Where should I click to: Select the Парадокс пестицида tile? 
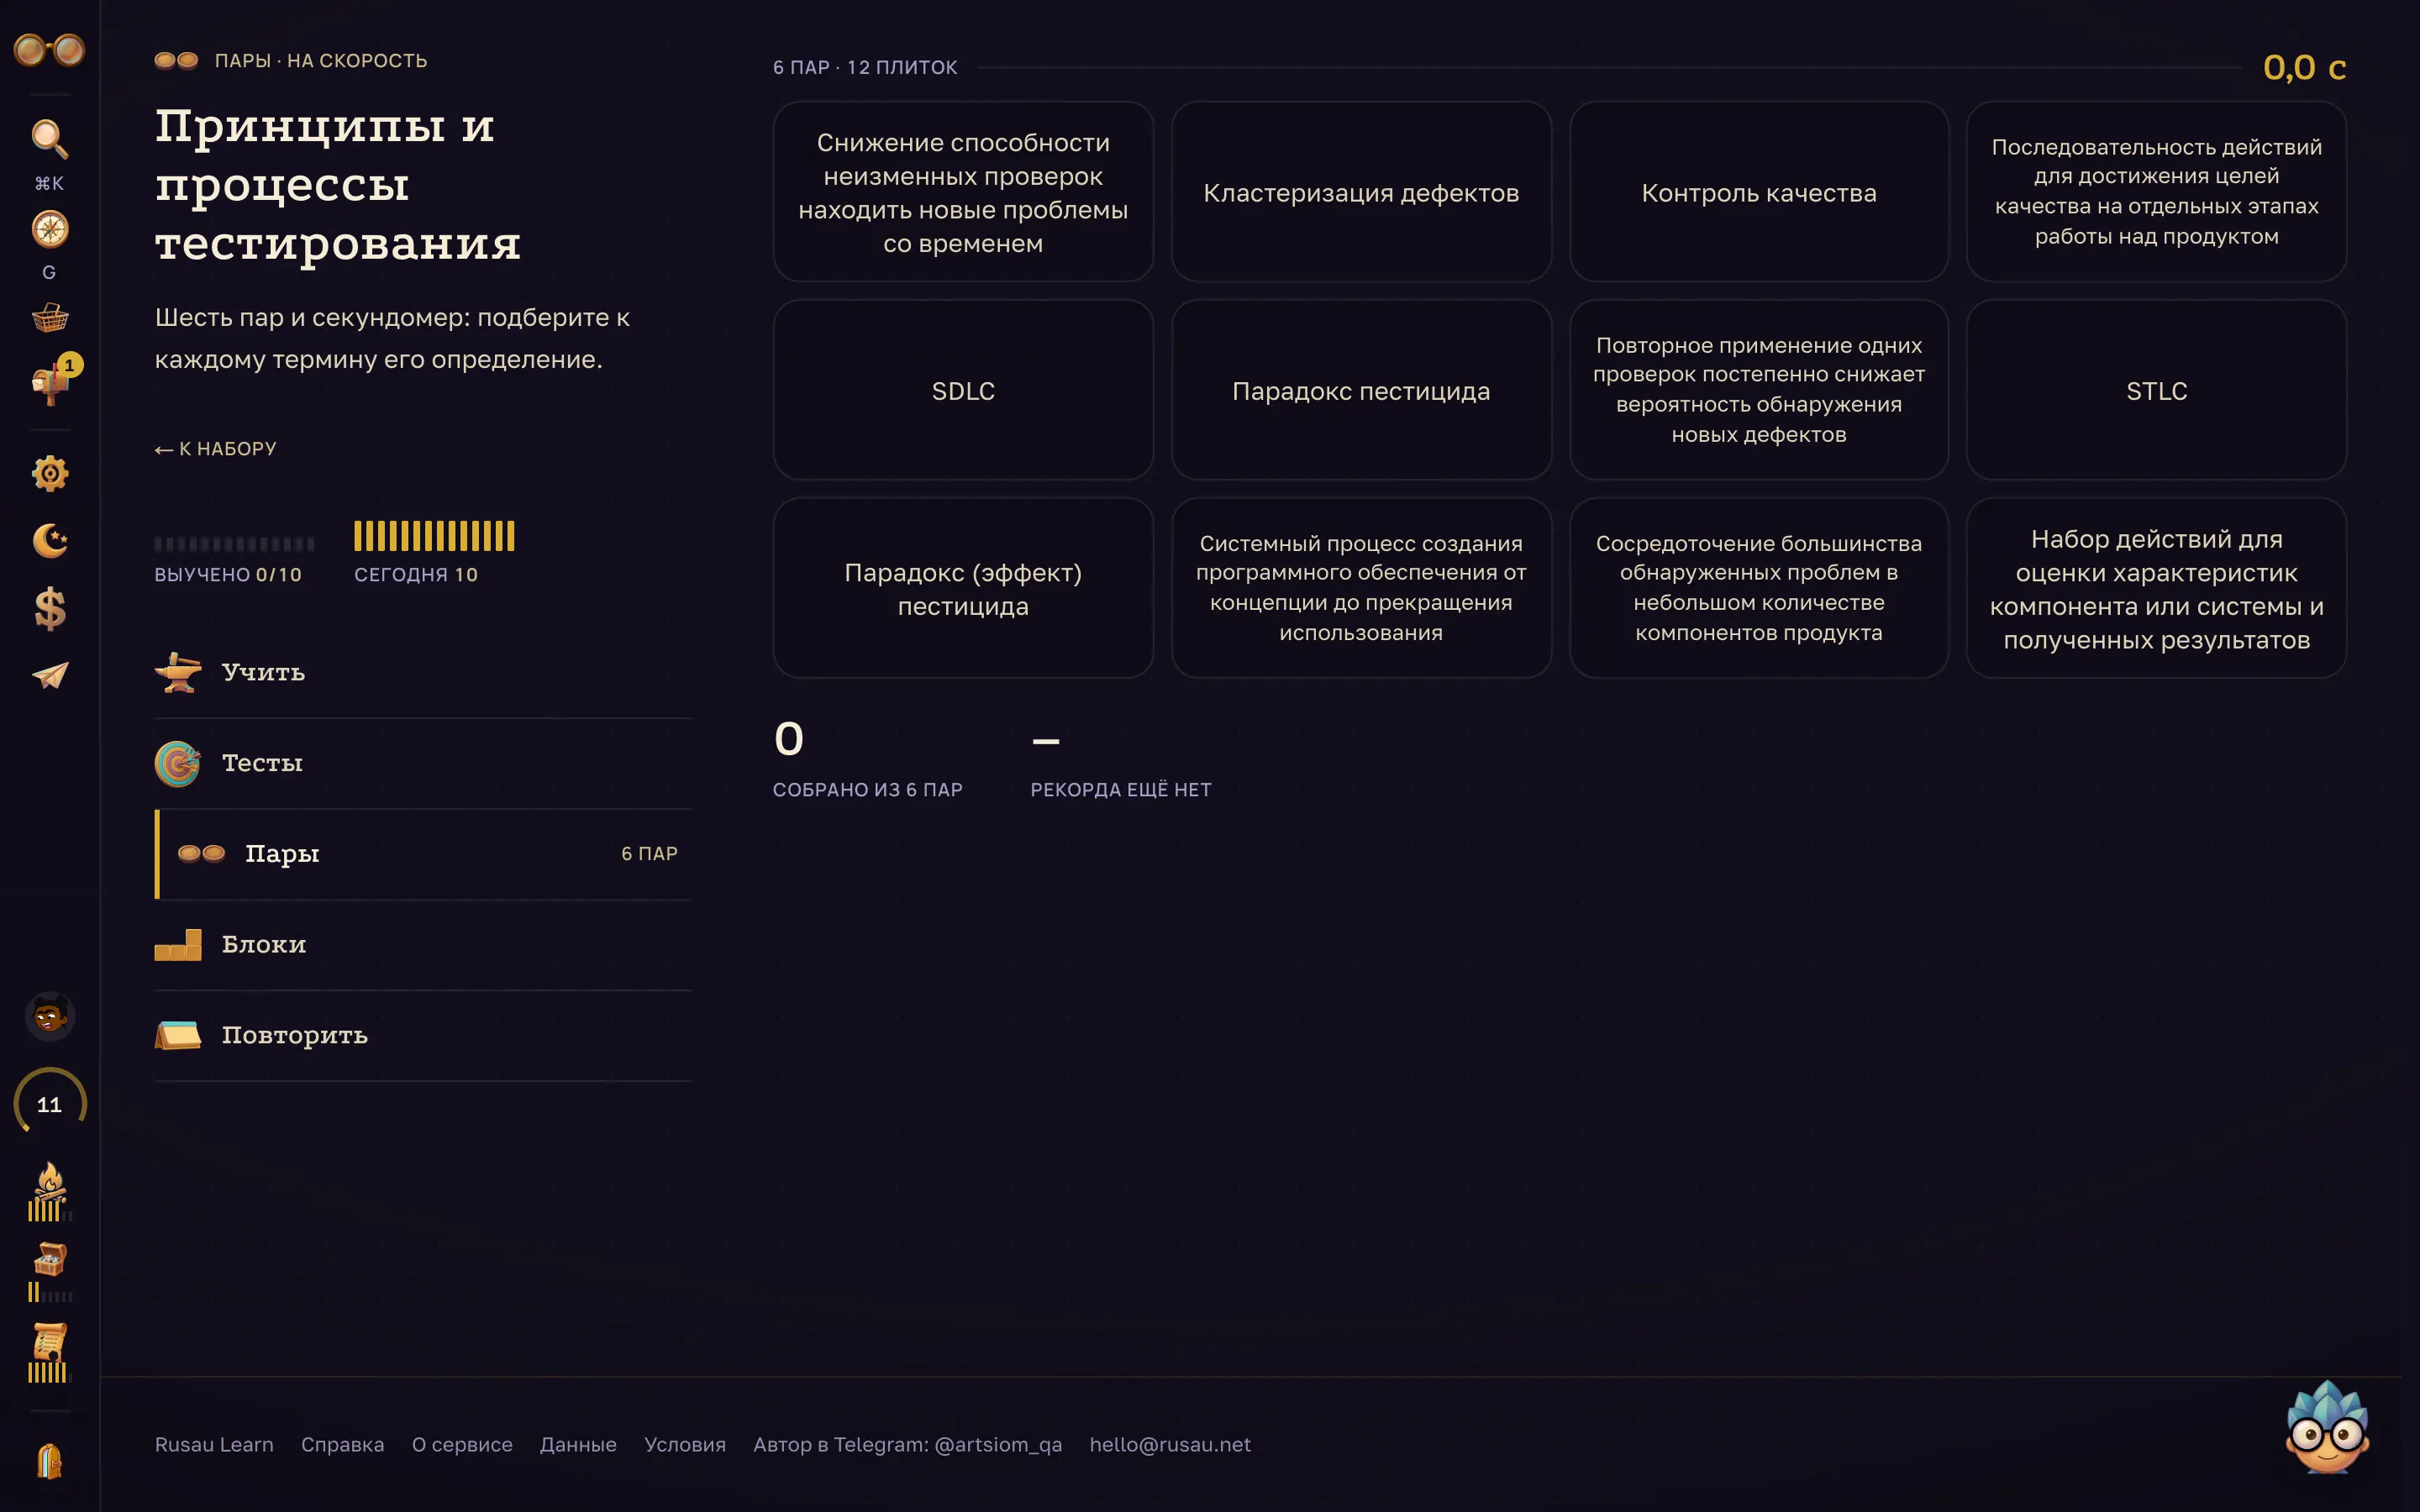point(1361,390)
